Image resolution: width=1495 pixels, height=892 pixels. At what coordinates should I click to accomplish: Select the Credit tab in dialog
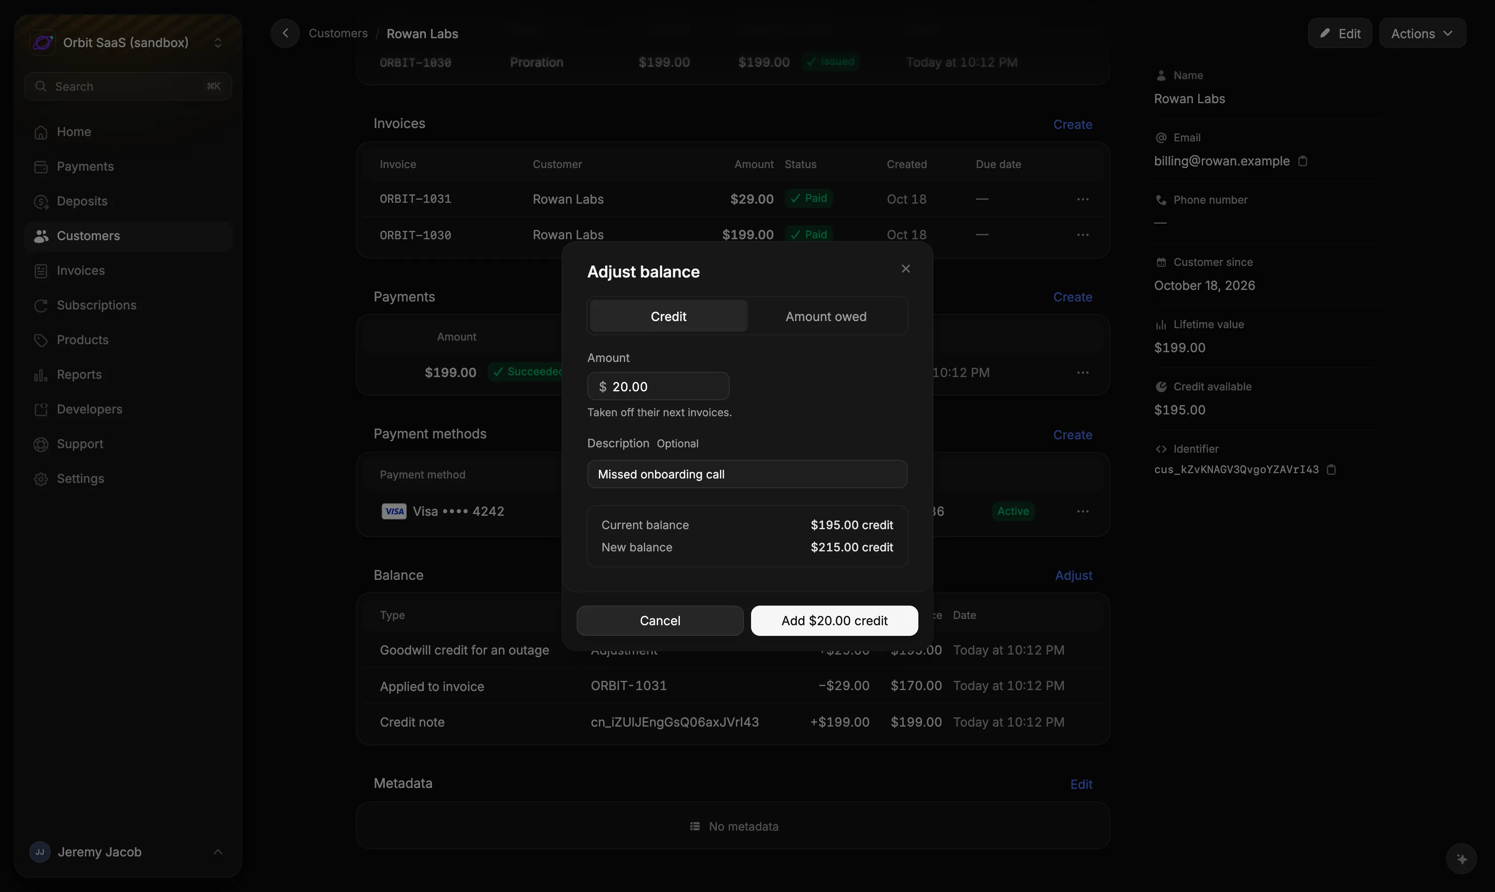668,316
